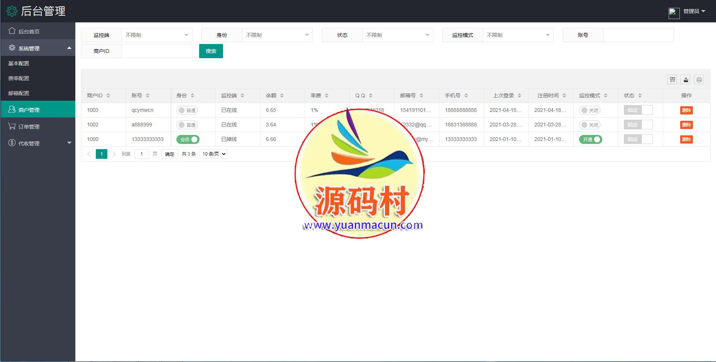The image size is (716, 362).
Task: Sort table by 注册时间 column arrows
Action: 564,95
